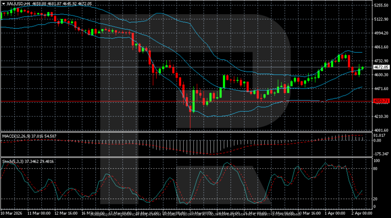Click the last green candlestick on chart
391x218 pixels.
tap(362, 68)
